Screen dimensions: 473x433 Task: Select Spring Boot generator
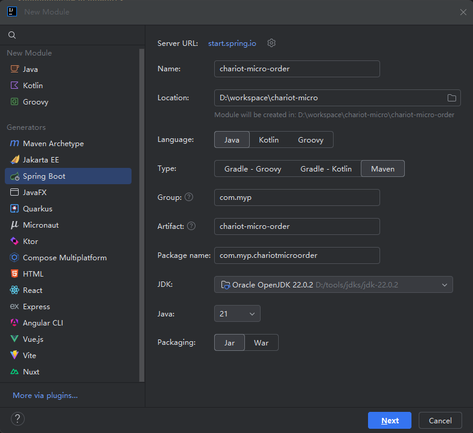(x=68, y=176)
